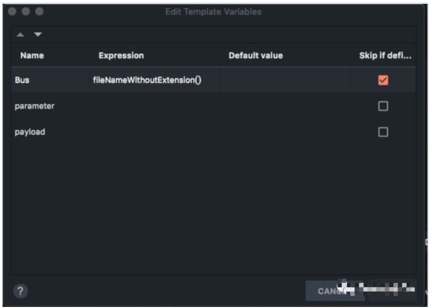Select the payload variable name
This screenshot has height=308, width=432.
(30, 132)
